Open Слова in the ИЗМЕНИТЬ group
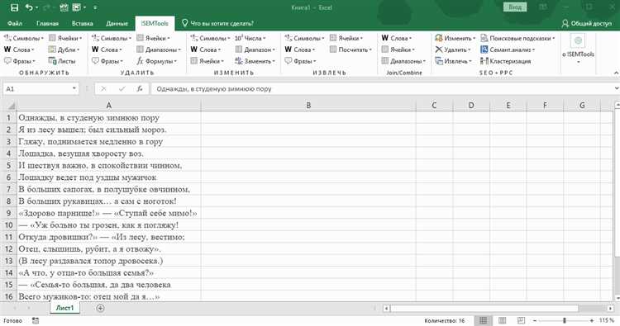Screen dimensions: 620x326 point(206,50)
